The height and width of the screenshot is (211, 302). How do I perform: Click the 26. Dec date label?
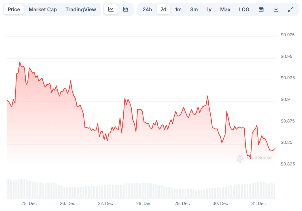pyautogui.click(x=67, y=204)
